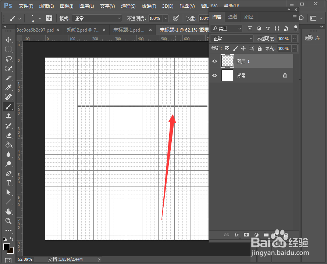
Task: Switch to the 通道 tab
Action: tap(232, 17)
